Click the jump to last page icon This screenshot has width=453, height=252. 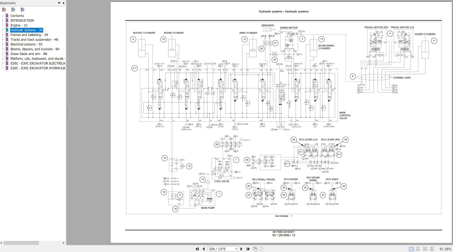(x=248, y=249)
